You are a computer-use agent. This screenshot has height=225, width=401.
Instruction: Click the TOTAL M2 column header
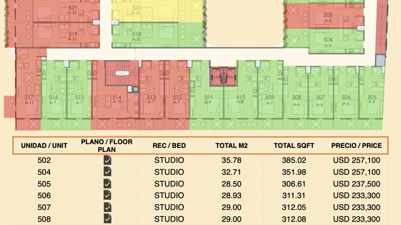tap(232, 146)
